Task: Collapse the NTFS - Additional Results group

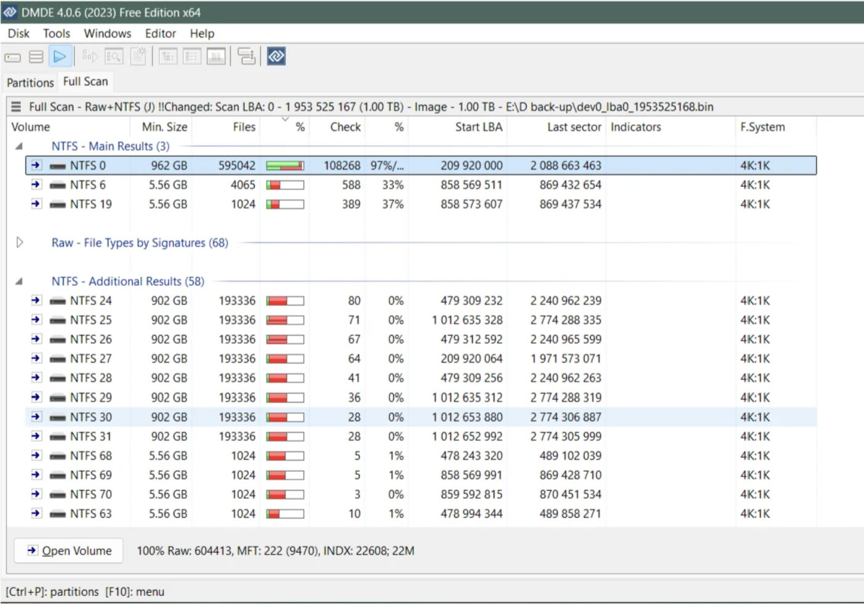Action: click(x=19, y=282)
